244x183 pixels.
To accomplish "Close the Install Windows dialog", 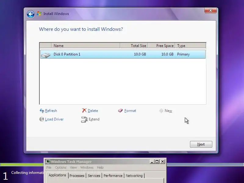I will (210, 10).
